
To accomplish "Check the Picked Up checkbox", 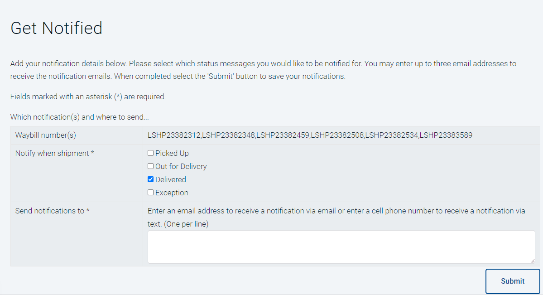I will click(x=151, y=153).
